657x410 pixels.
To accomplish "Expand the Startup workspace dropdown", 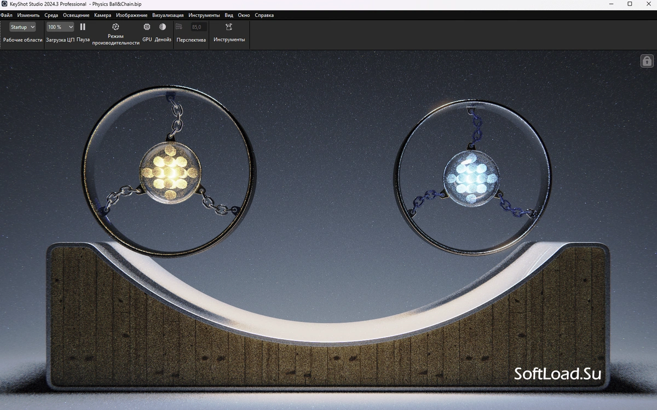I will point(22,27).
